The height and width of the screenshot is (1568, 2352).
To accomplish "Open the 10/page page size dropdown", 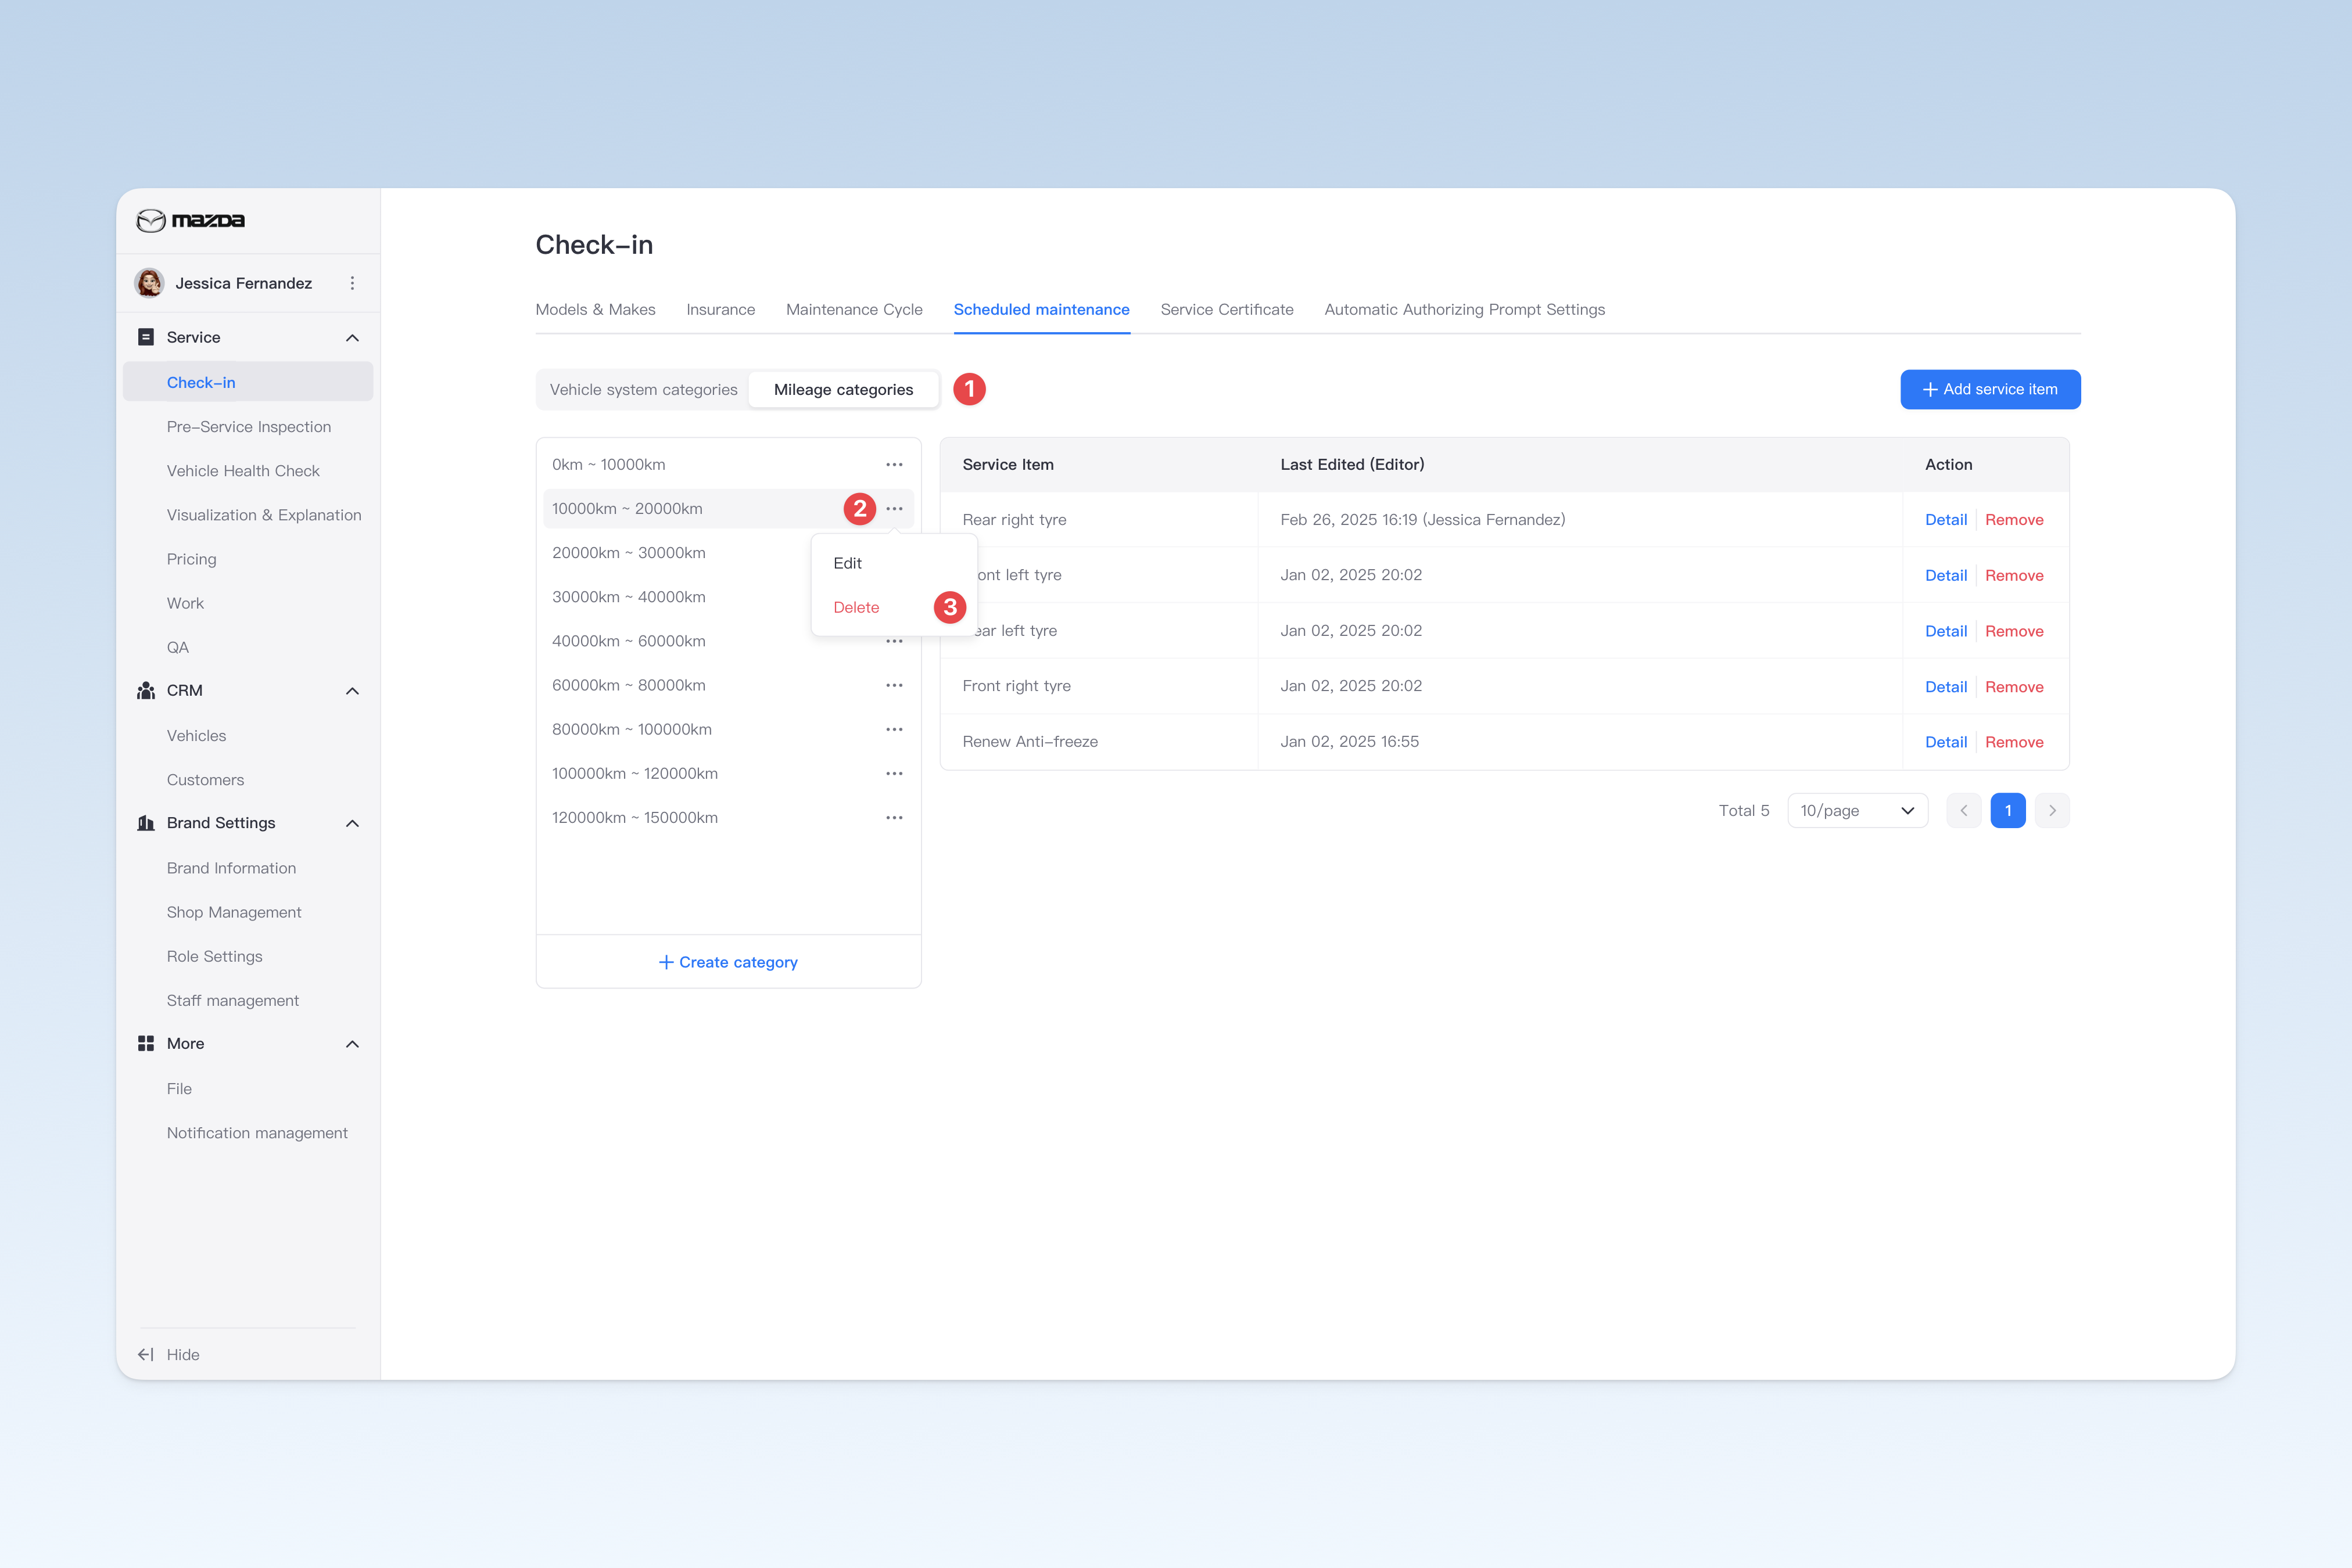I will [1857, 810].
